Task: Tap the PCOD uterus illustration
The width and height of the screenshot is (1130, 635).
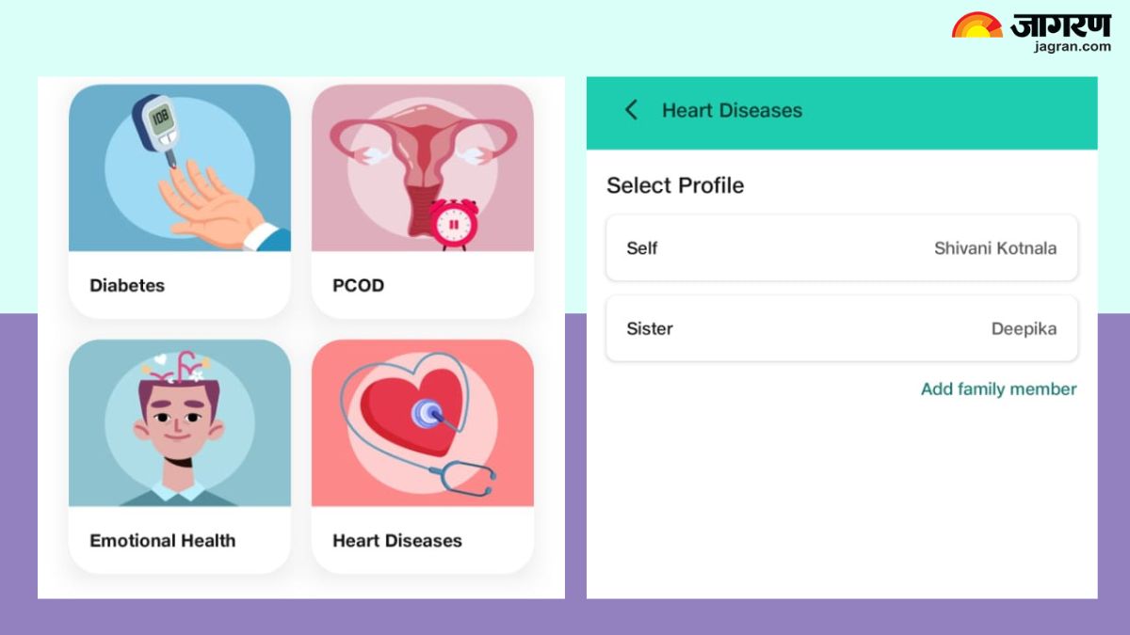Action: click(x=423, y=168)
